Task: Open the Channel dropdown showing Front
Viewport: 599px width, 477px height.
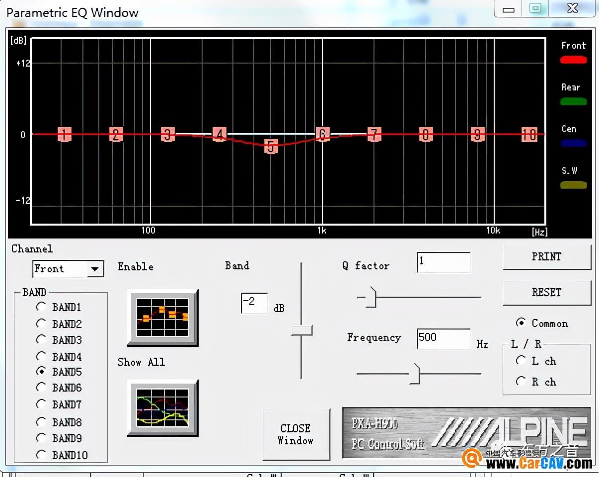Action: [x=95, y=269]
